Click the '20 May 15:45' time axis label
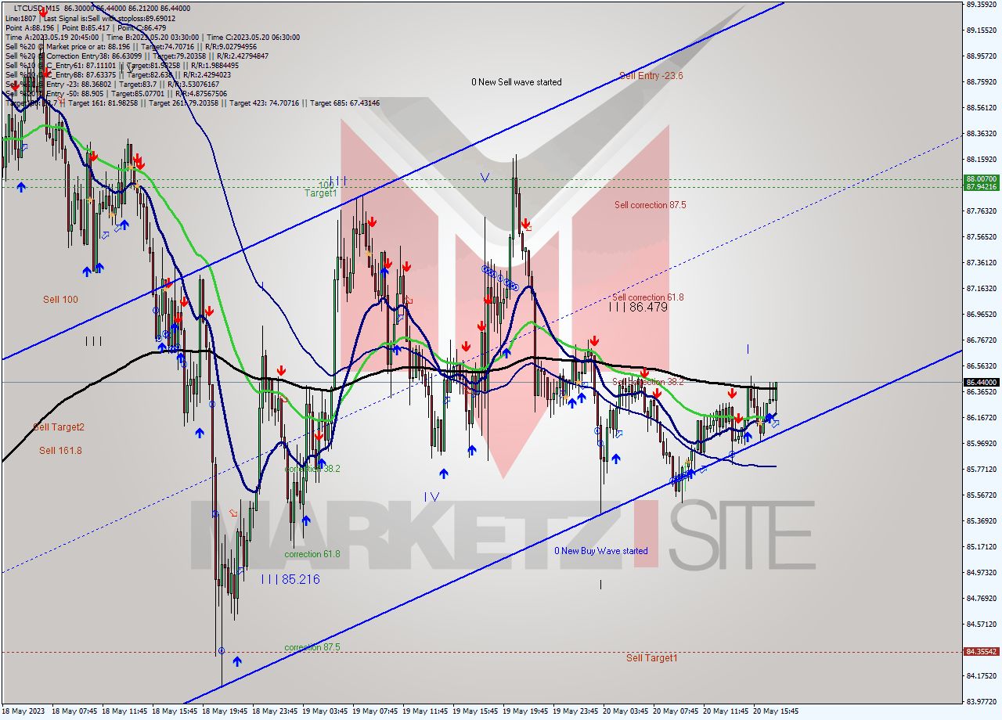This screenshot has width=1002, height=720. coord(776,711)
